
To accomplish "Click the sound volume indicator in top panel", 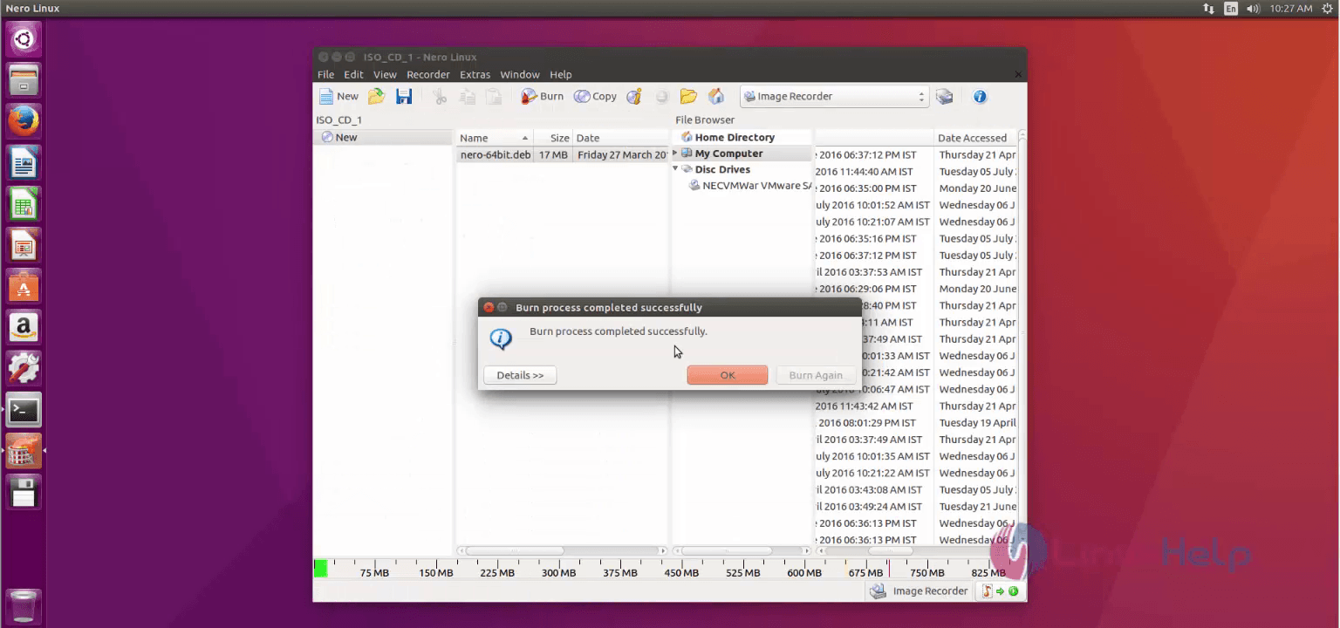I will click(x=1254, y=8).
